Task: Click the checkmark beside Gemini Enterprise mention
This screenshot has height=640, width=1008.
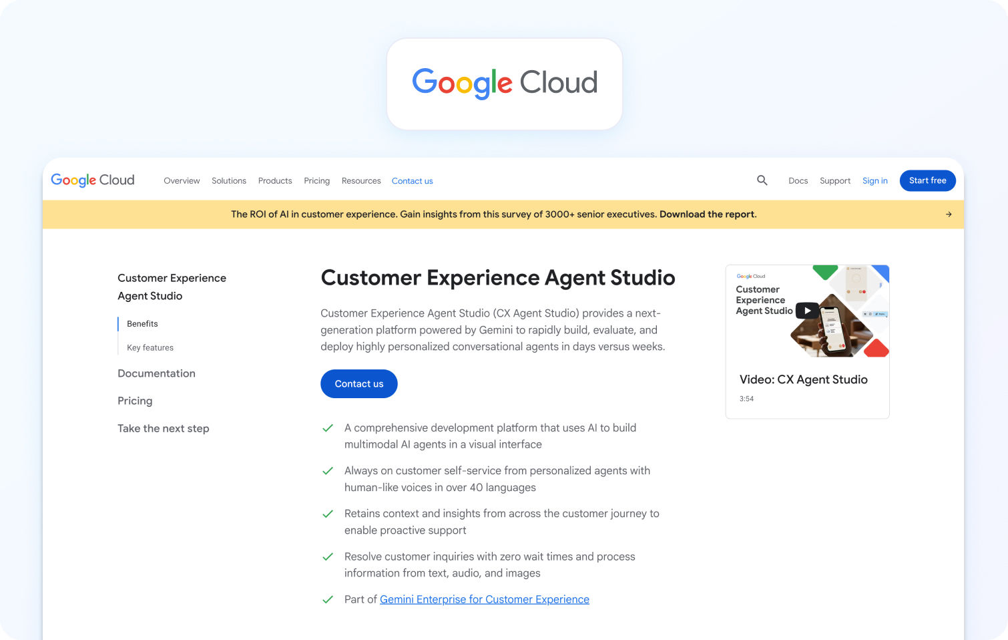Action: coord(328,599)
